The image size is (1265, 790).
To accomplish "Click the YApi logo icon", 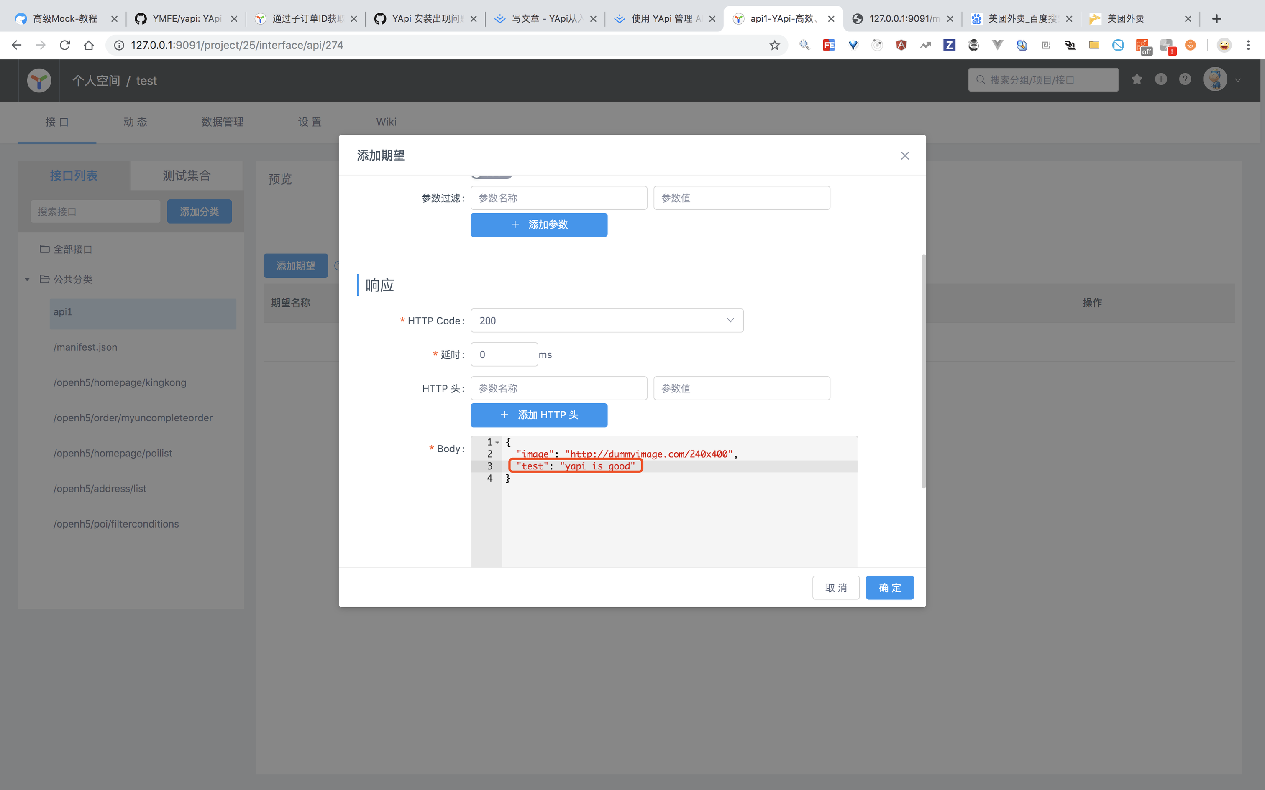I will tap(39, 80).
